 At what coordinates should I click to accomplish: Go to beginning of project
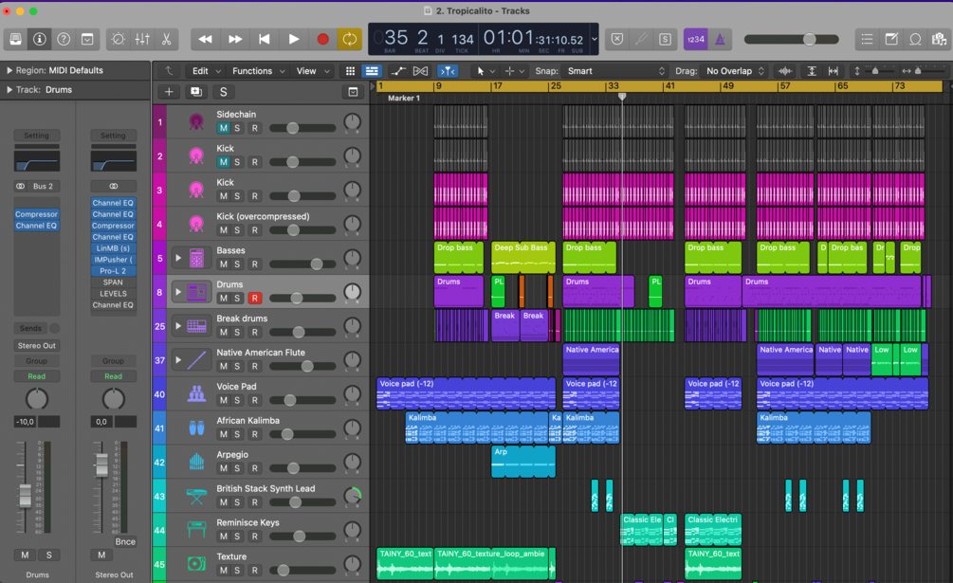coord(265,40)
